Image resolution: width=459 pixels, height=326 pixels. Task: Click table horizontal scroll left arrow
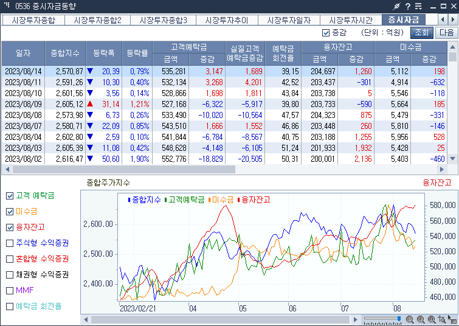point(7,169)
